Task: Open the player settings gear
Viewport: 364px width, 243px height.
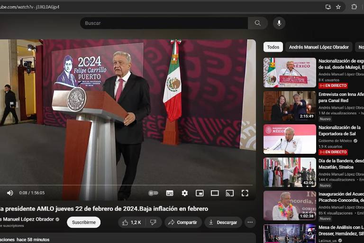Action: 185,193
